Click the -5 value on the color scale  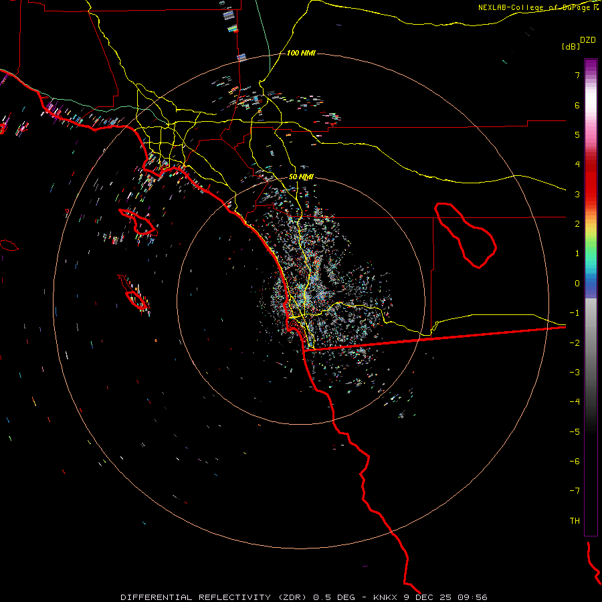tap(575, 432)
